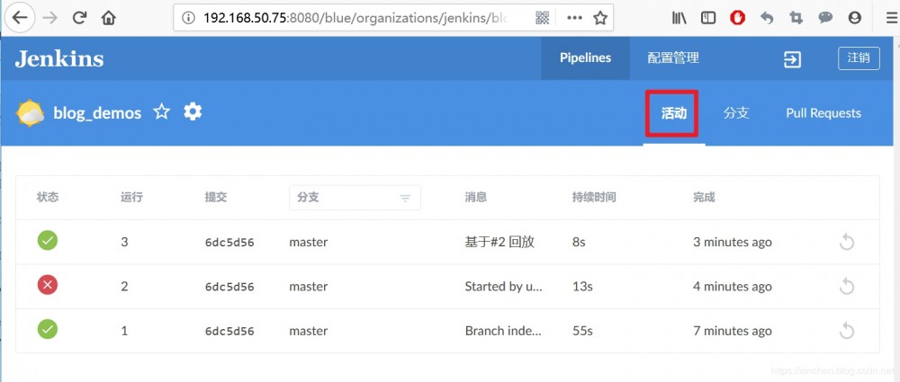Click the crop screenshot extension icon

point(796,18)
